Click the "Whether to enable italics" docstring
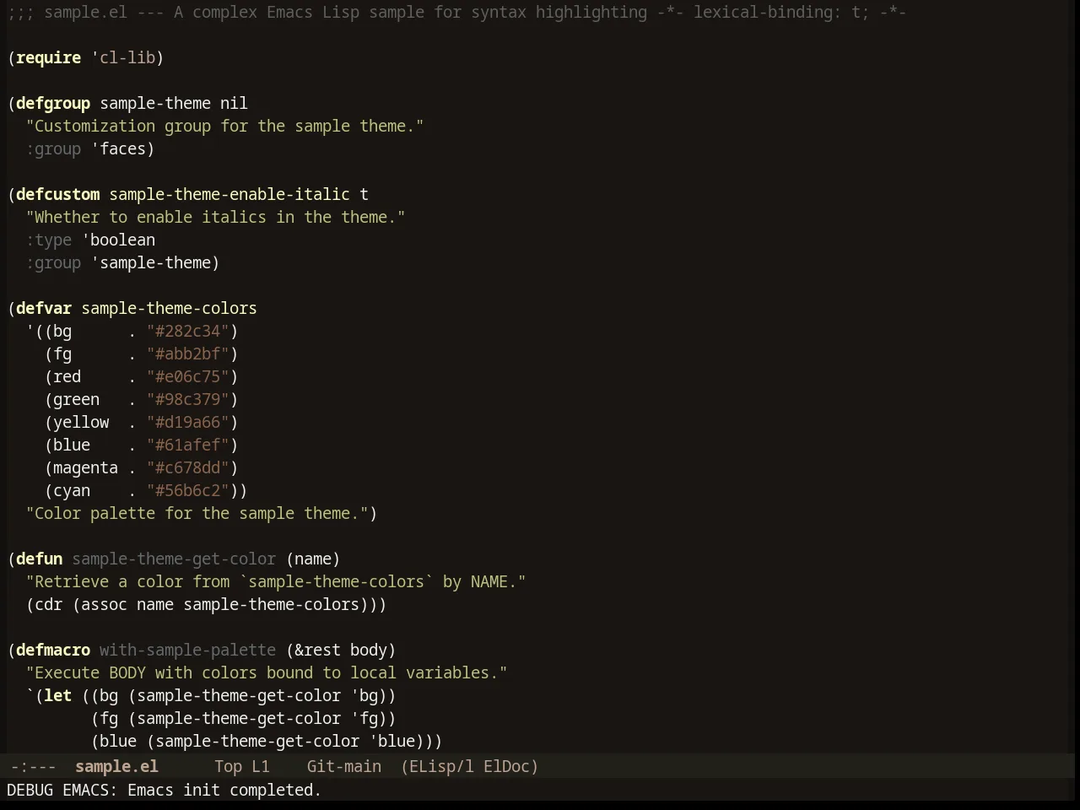The image size is (1080, 810). tap(216, 218)
